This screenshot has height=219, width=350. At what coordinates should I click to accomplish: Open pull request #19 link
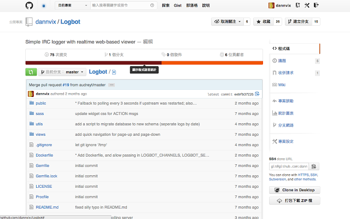coord(66,85)
